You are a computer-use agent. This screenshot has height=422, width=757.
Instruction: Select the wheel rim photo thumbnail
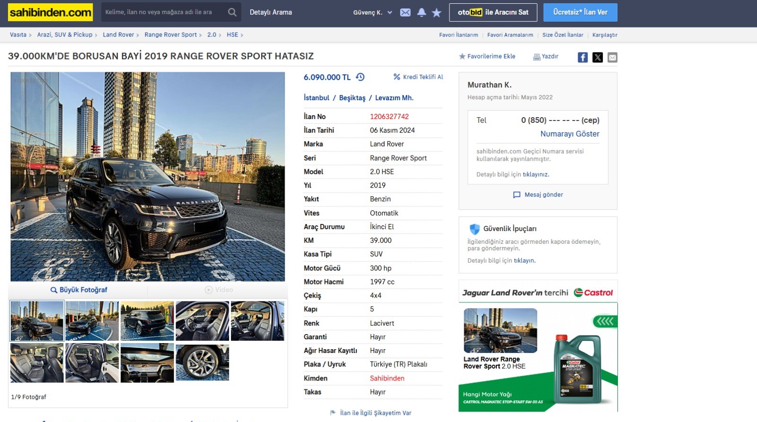202,362
